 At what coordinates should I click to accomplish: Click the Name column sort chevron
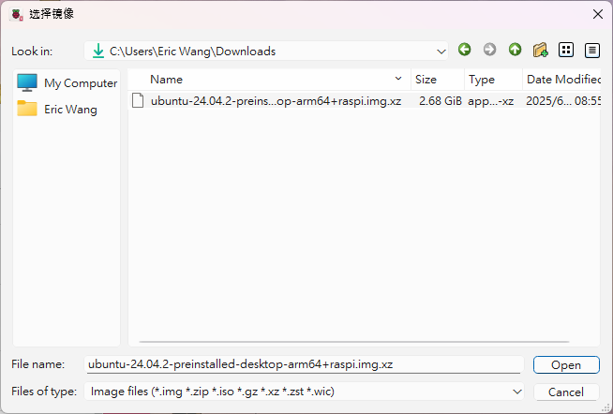click(x=398, y=80)
